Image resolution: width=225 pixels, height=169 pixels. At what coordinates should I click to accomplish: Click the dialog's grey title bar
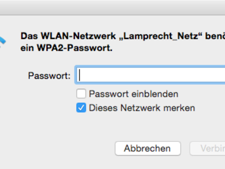pos(112,7)
